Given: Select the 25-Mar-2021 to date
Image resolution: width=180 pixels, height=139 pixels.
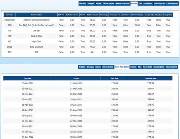Looking at the screenshot, I should [x=76, y=94].
